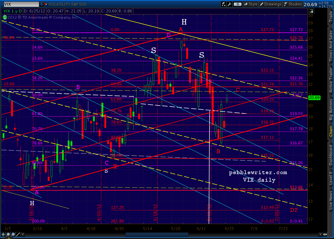Click the VIX symbol input field
Image resolution: width=334 pixels, height=239 pixels.
(x=21, y=4)
